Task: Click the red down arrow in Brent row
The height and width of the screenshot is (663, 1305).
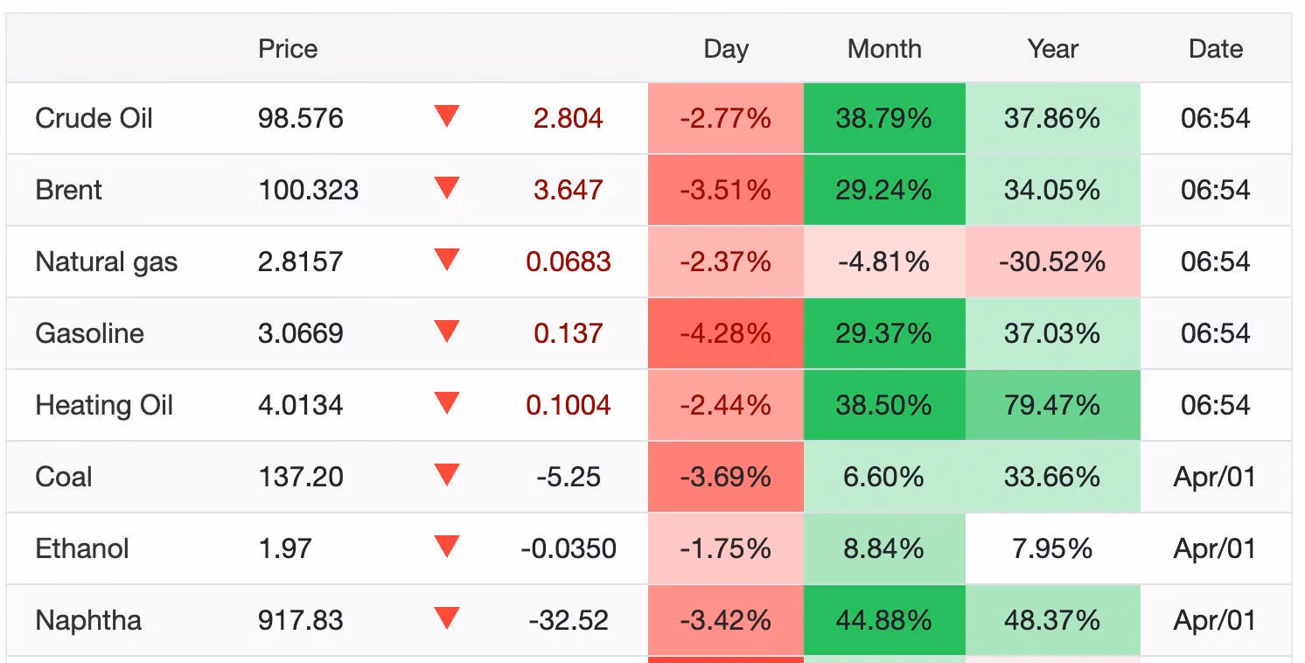Action: [447, 188]
